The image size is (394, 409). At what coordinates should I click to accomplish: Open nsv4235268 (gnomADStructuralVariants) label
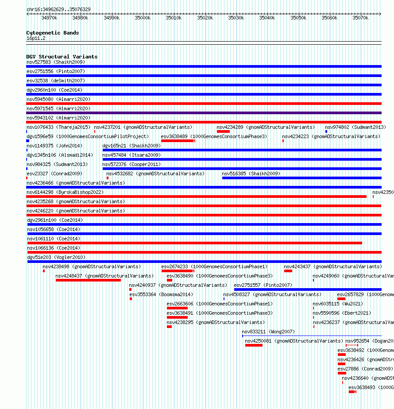[x=76, y=202]
